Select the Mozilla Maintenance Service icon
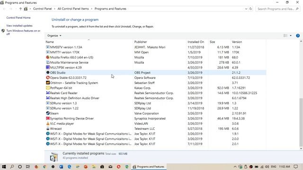303x170 pixels. [48, 62]
